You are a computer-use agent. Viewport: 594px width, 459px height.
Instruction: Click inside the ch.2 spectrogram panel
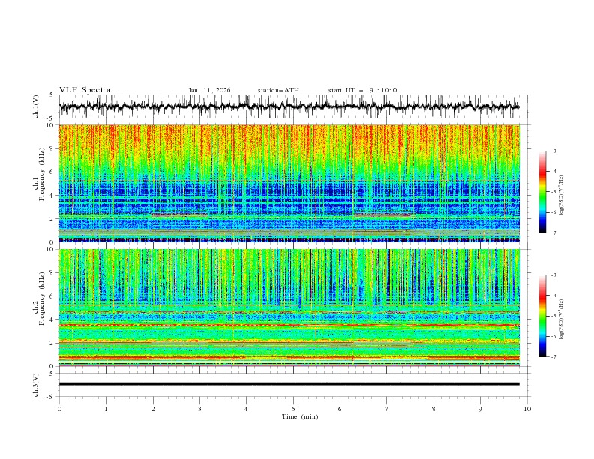pos(289,307)
